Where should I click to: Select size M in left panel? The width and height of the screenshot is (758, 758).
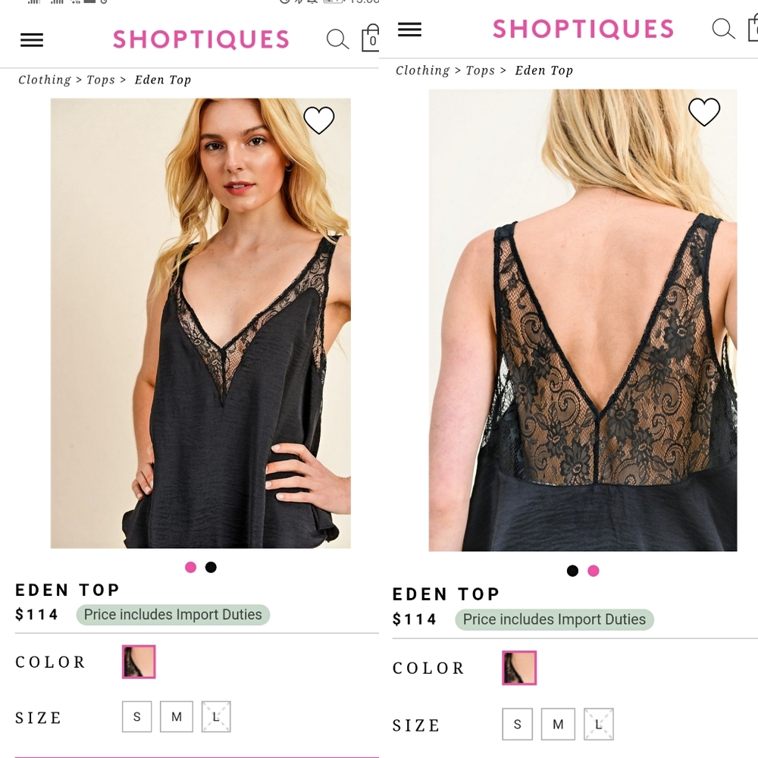click(x=177, y=716)
